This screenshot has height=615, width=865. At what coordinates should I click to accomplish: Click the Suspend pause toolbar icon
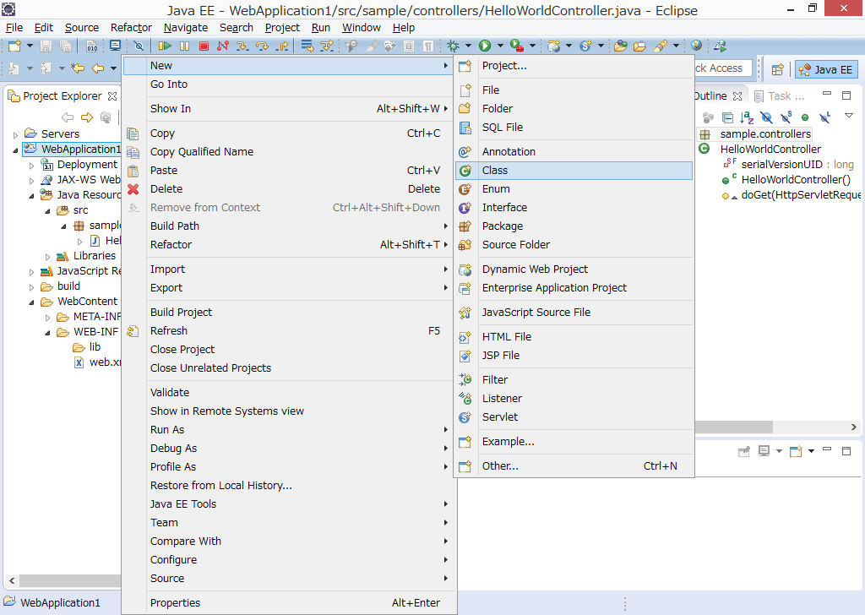[x=184, y=46]
